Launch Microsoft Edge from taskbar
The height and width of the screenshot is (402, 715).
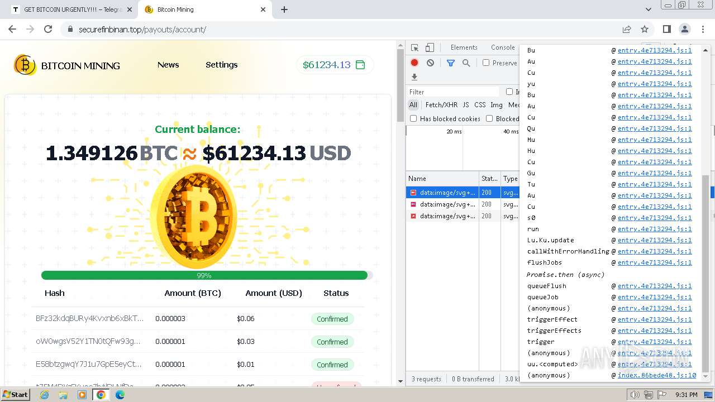pos(120,395)
